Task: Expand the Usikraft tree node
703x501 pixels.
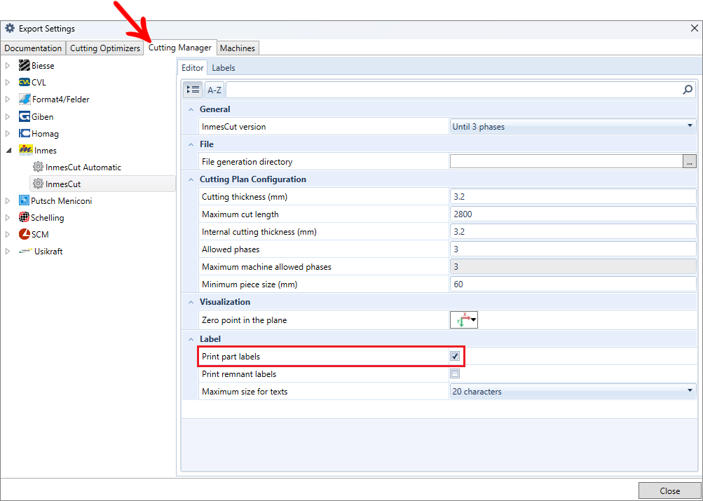Action: click(x=8, y=252)
